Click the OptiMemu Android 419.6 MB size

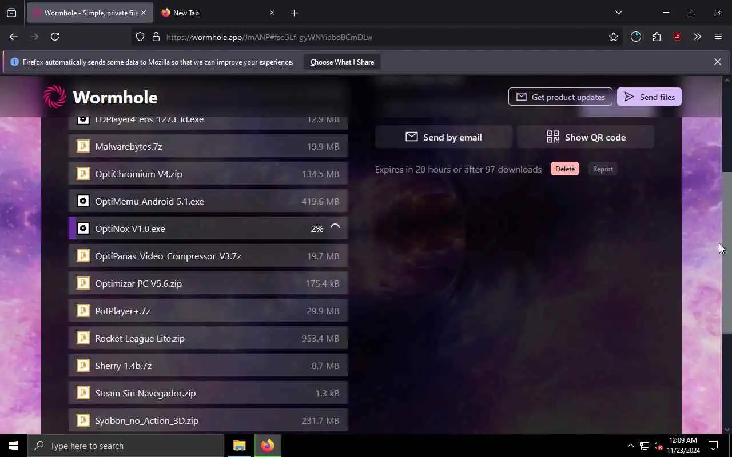coord(320,201)
